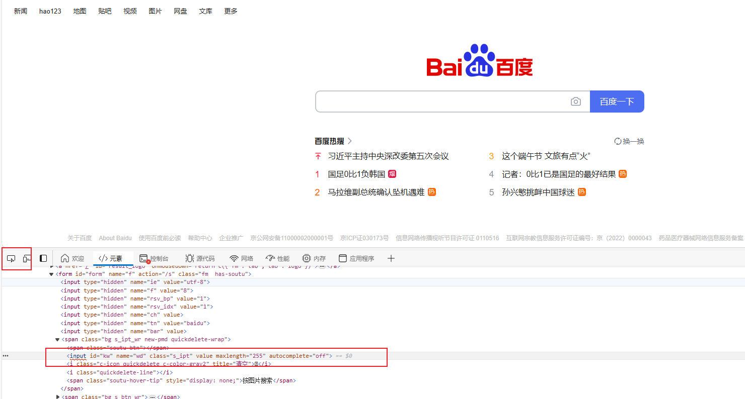The height and width of the screenshot is (399, 745).
Task: Open the 文库 link
Action: coord(205,11)
